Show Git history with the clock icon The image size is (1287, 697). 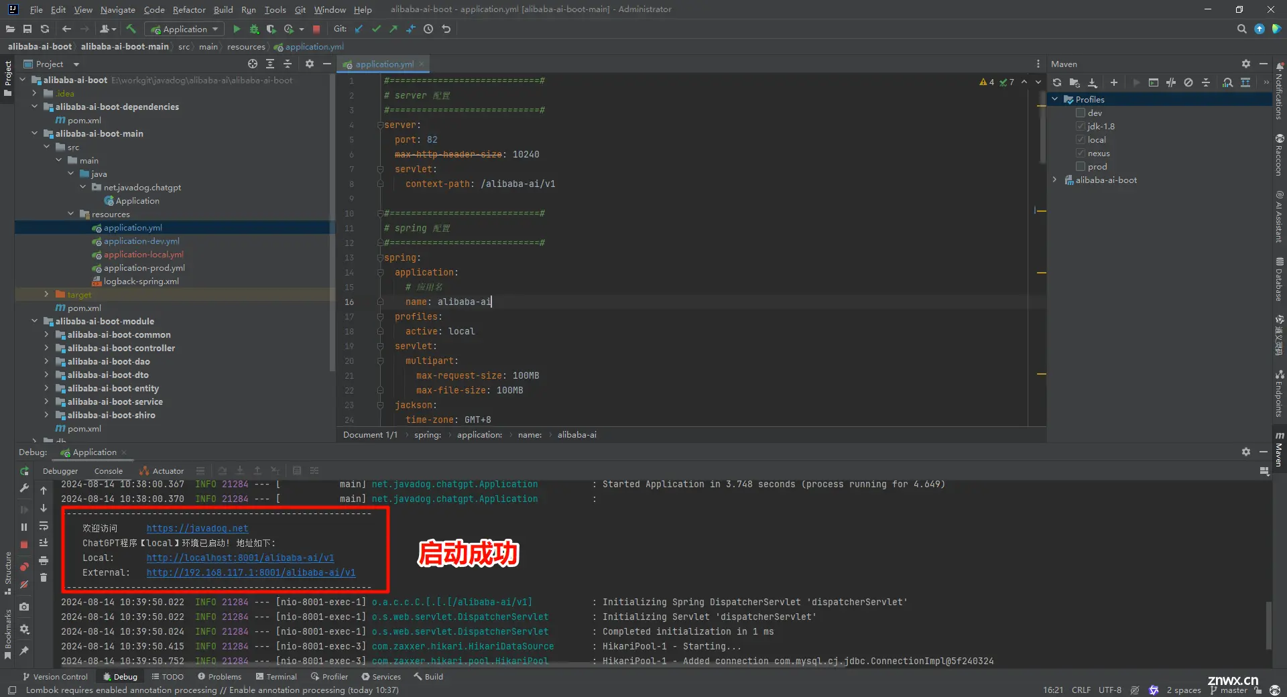coord(428,29)
